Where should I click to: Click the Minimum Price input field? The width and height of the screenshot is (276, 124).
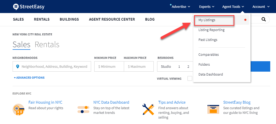click(109, 66)
